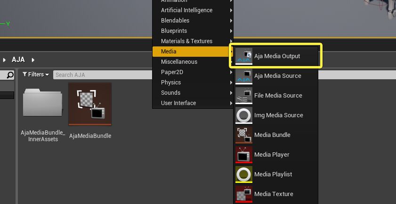Click breadcrumb arrow before AJA
Screen dimensions: 396x204
4,60
